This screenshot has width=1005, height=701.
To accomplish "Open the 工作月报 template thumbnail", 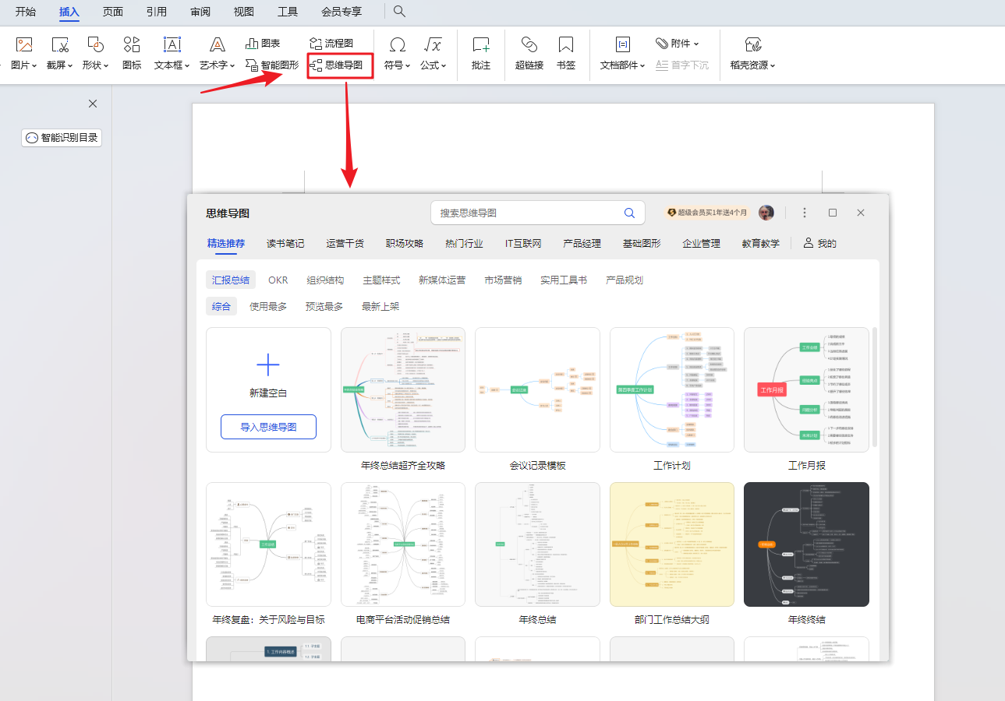I will coord(806,389).
